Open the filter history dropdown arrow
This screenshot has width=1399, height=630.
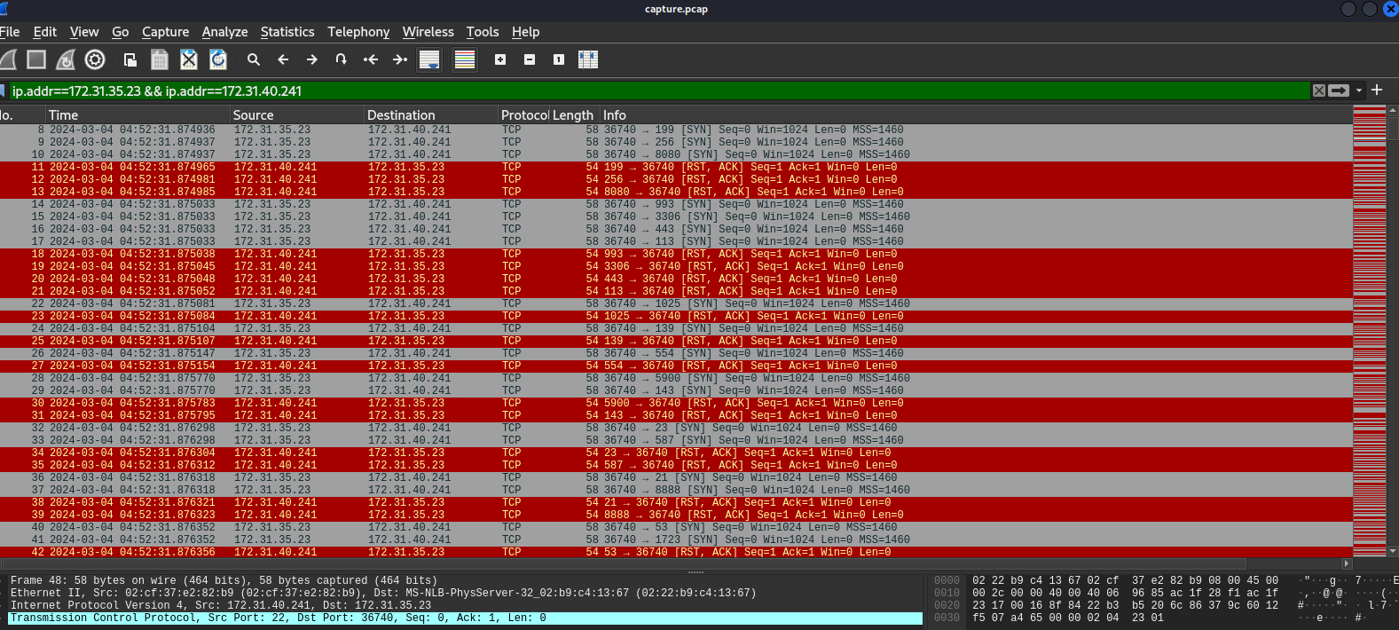point(1359,91)
